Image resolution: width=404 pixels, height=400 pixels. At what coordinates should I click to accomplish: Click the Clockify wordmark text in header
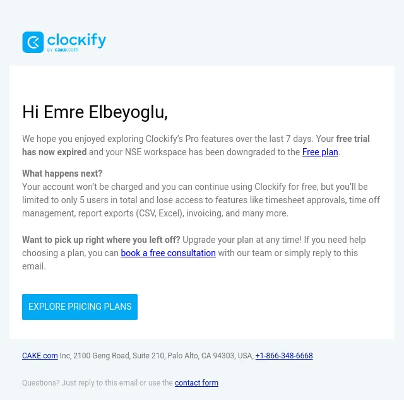point(76,40)
